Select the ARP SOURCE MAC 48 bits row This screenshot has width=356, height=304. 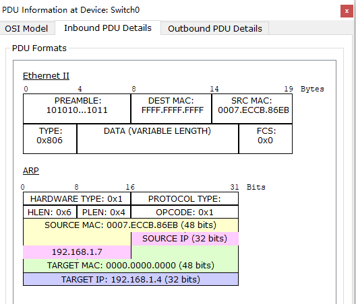pos(131,225)
